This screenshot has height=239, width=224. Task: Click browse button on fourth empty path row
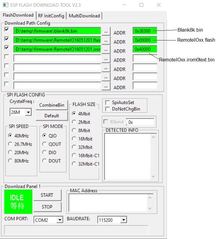point(105,58)
